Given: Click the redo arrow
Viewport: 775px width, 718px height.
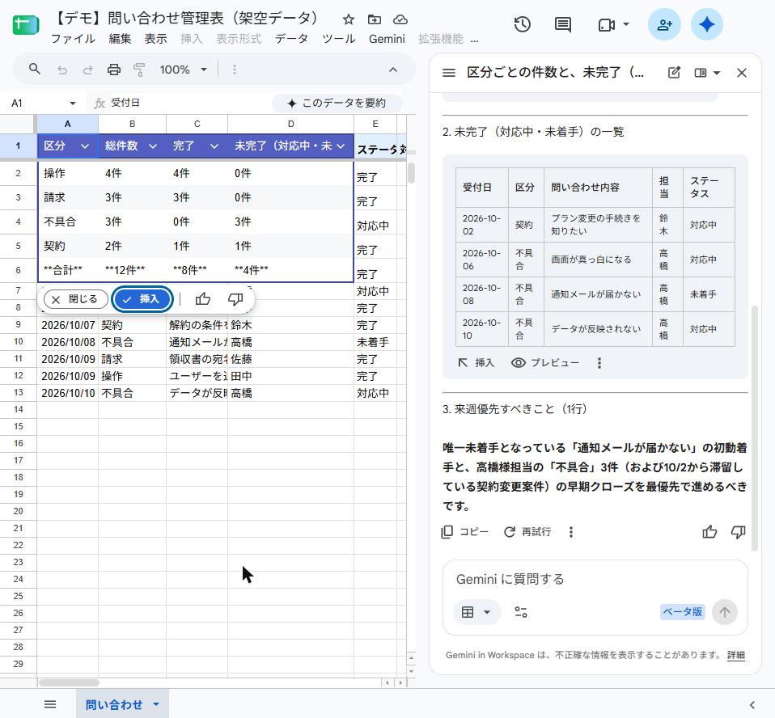Looking at the screenshot, I should pyautogui.click(x=88, y=70).
